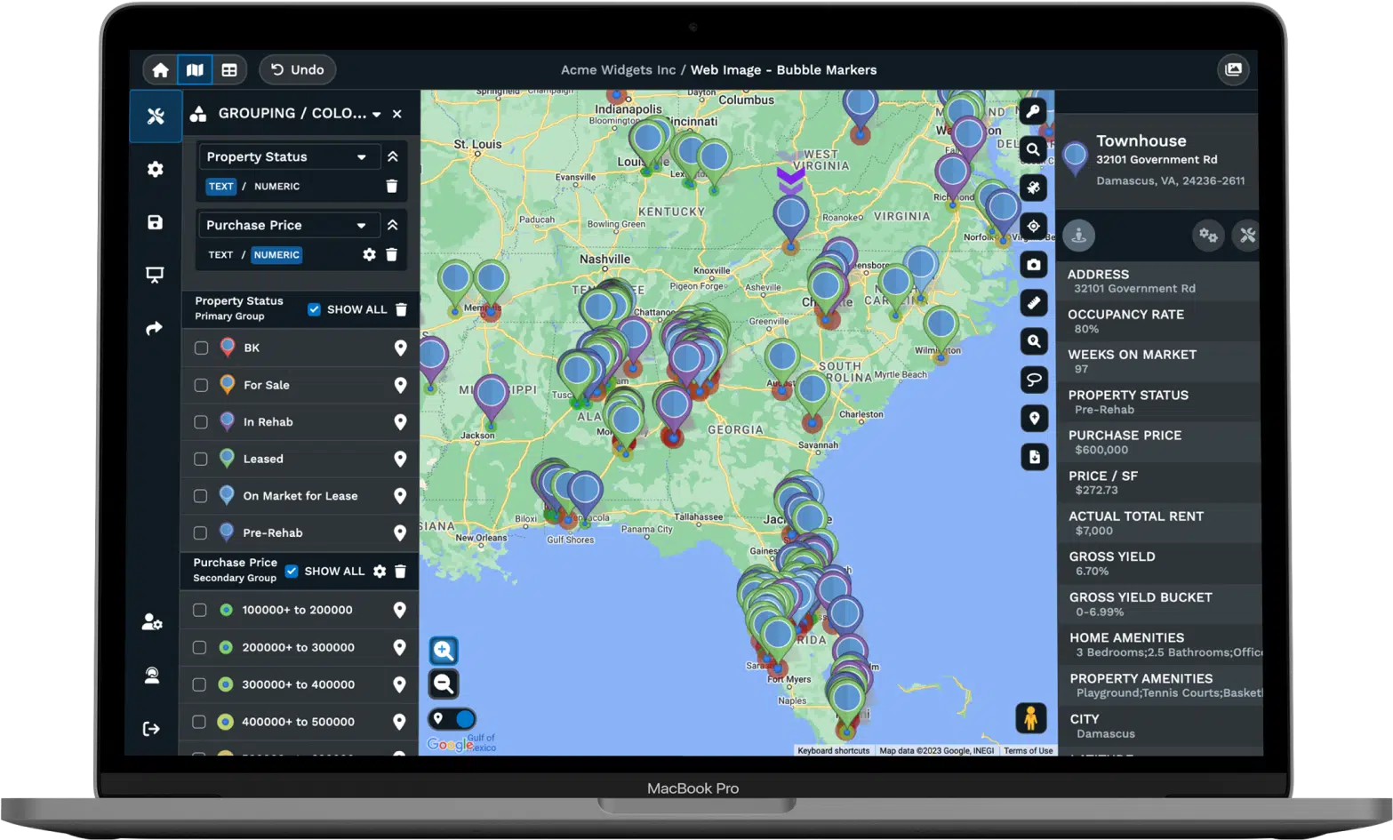Collapse the Property Status grouping chevron
This screenshot has height=840, width=1393.
pyautogui.click(x=392, y=156)
